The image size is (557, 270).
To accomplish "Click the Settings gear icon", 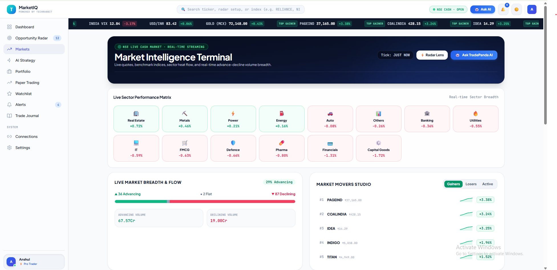I will click(x=9, y=148).
